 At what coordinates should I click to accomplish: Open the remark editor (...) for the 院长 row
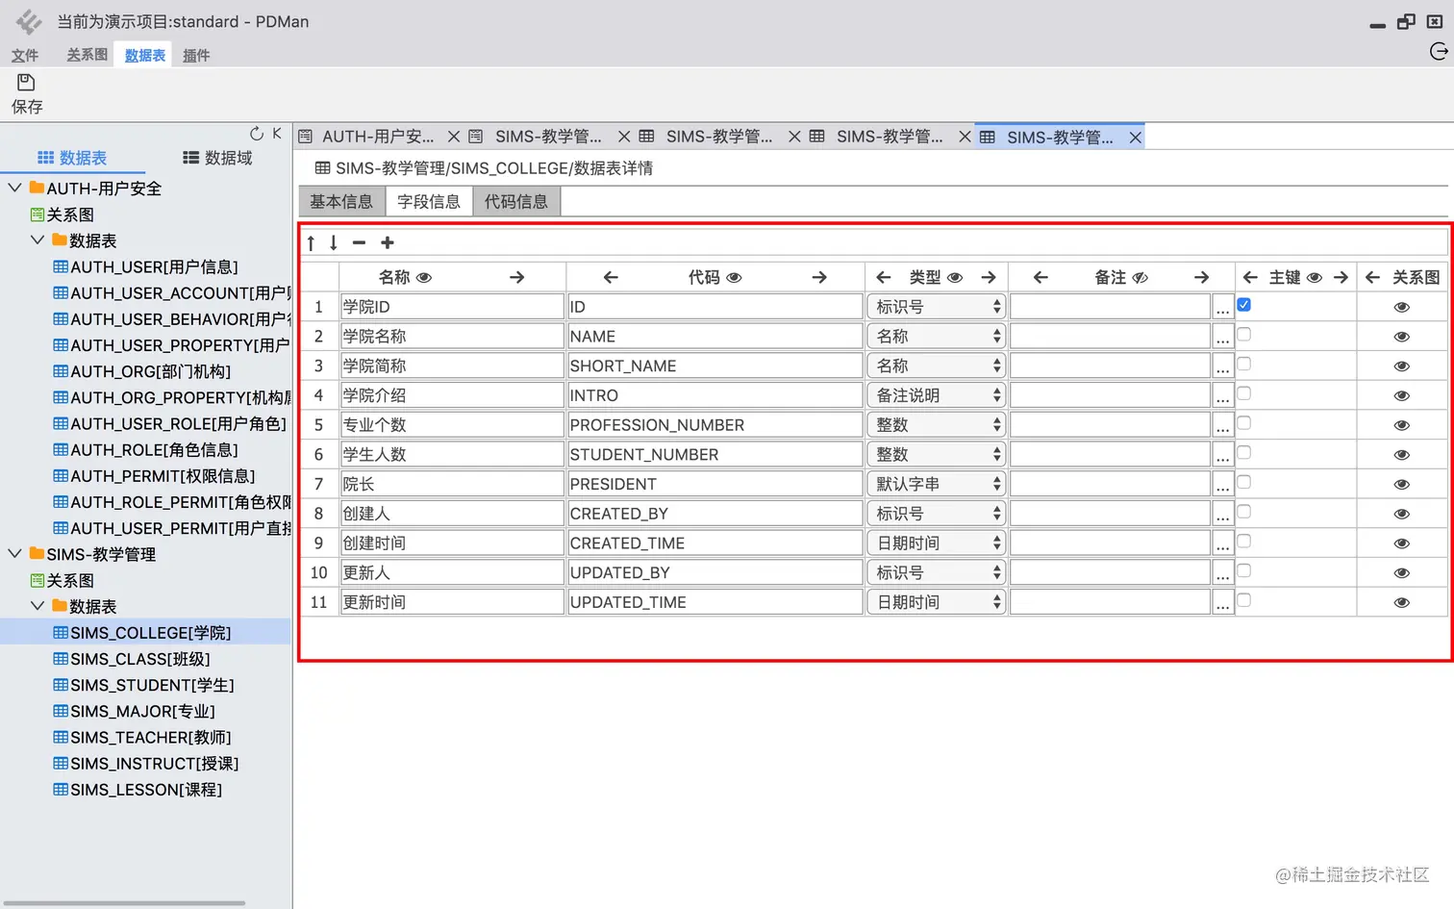pos(1222,485)
